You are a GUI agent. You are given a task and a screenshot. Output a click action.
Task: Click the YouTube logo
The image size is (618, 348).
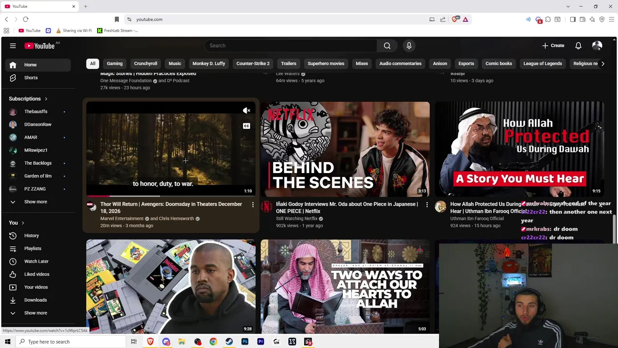(40, 46)
